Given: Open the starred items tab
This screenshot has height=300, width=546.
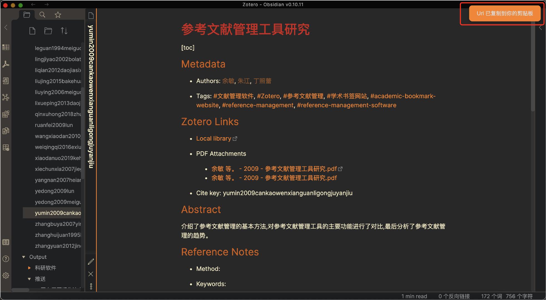Looking at the screenshot, I should [58, 15].
